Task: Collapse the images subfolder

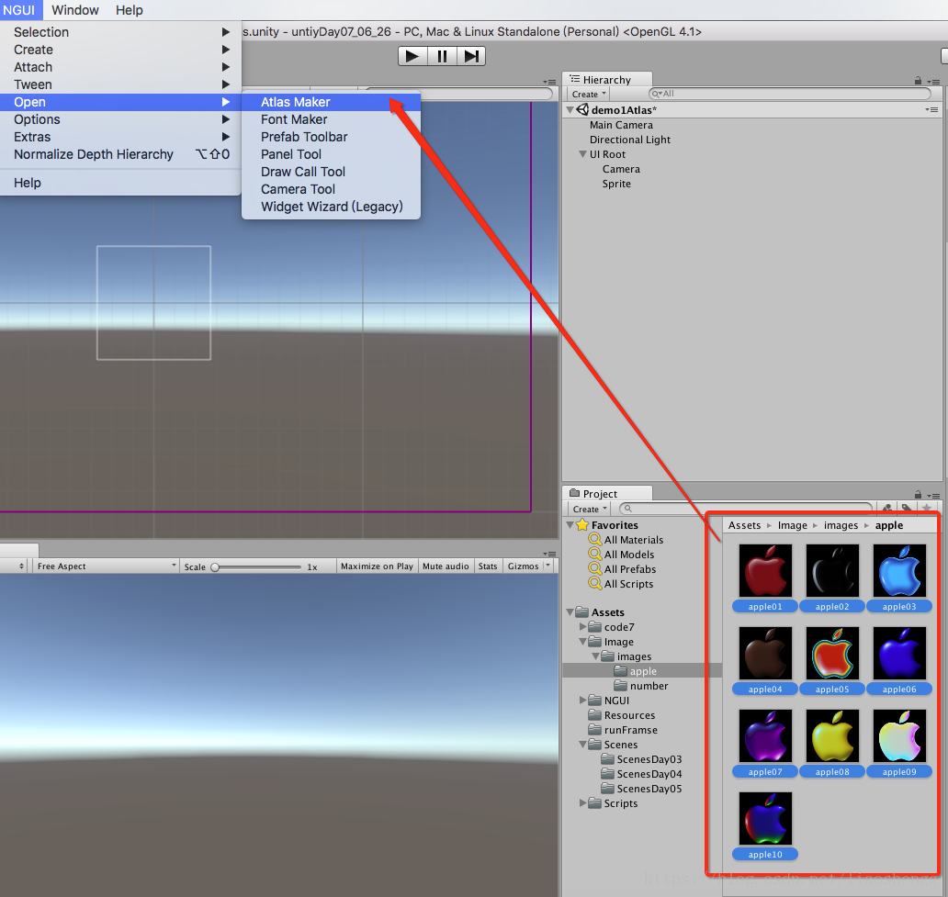Action: [x=595, y=656]
